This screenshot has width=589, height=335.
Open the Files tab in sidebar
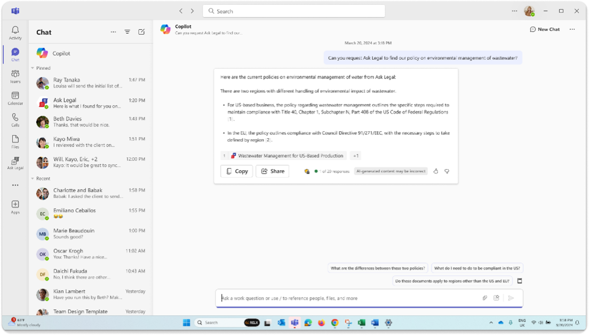pos(15,141)
